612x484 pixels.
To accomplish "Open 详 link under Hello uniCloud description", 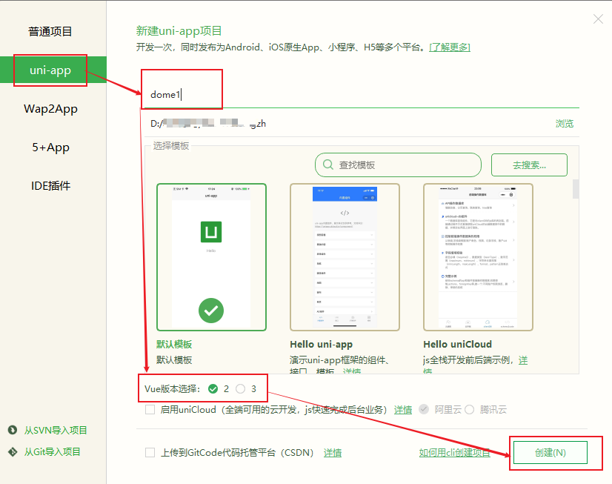I will point(523,360).
